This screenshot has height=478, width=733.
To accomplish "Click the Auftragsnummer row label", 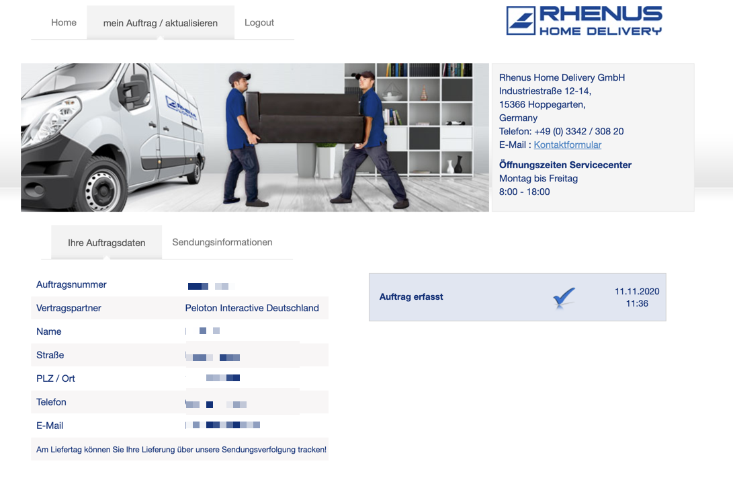I will pyautogui.click(x=71, y=284).
